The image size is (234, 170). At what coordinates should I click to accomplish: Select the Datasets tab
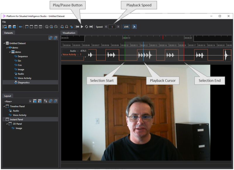[8, 33]
